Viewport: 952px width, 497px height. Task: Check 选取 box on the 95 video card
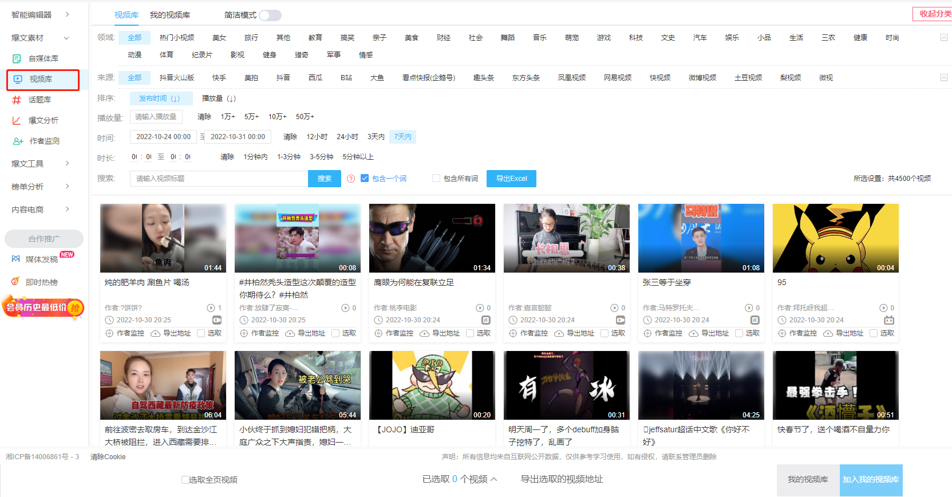pyautogui.click(x=874, y=333)
